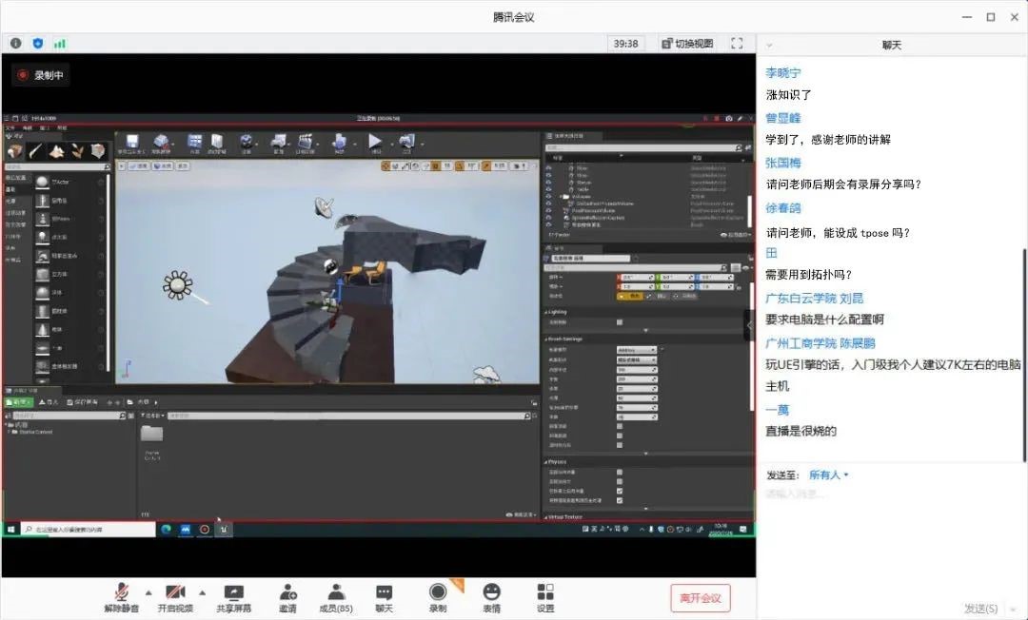This screenshot has height=620, width=1028.
Task: Open the 表情 emoji reactions
Action: coord(491,598)
